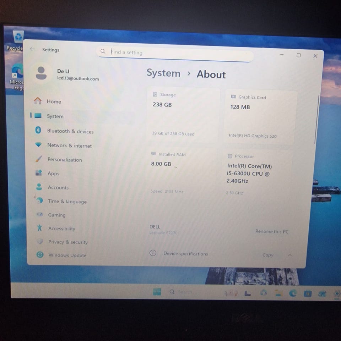Go to System in the breadcrumb

pyautogui.click(x=163, y=73)
